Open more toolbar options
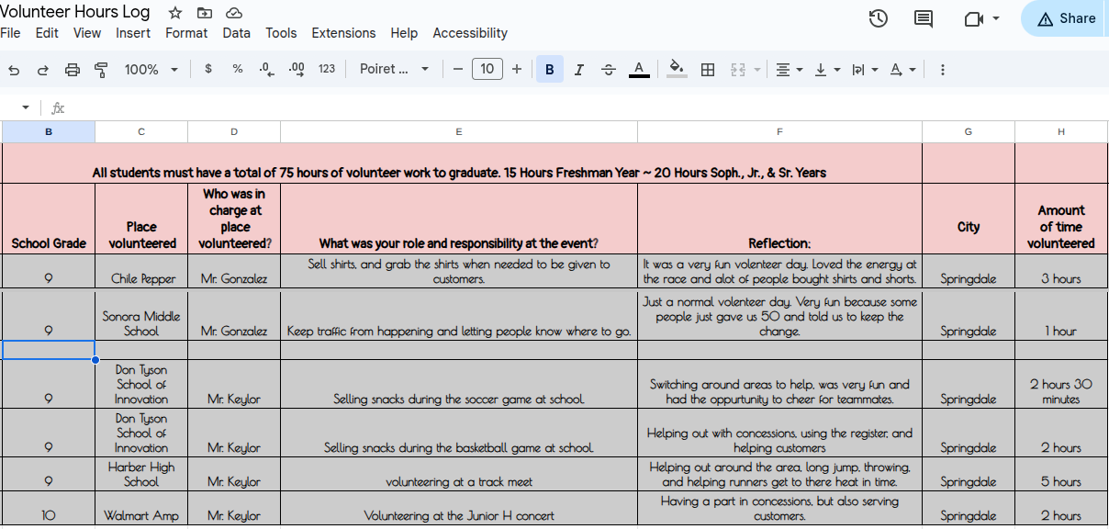Screen dimensions: 1109x529 (942, 70)
